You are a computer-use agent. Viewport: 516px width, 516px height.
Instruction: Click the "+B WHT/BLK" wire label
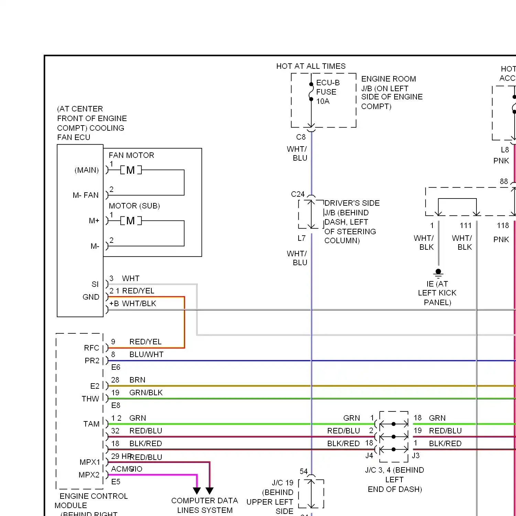point(133,303)
